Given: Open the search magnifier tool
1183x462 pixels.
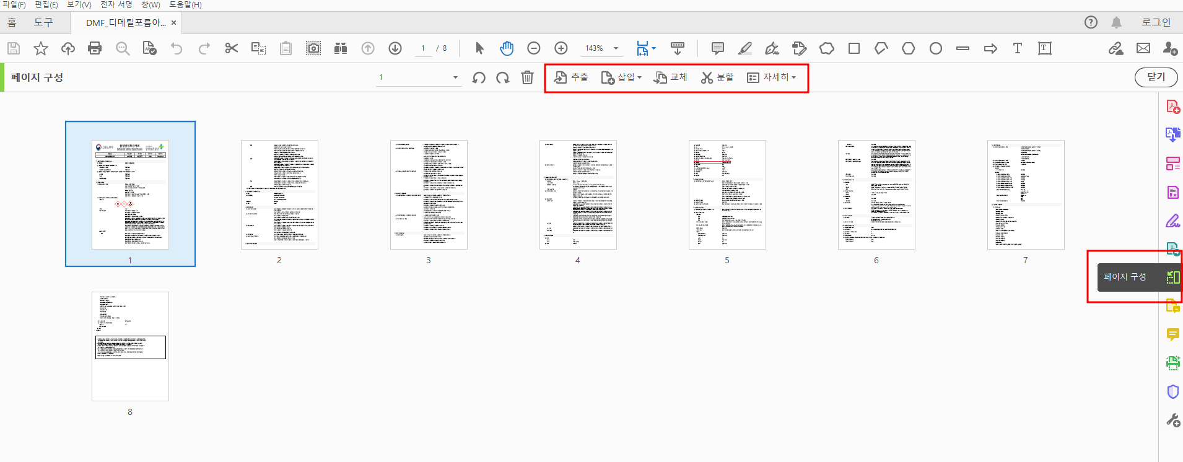Looking at the screenshot, I should pyautogui.click(x=123, y=48).
